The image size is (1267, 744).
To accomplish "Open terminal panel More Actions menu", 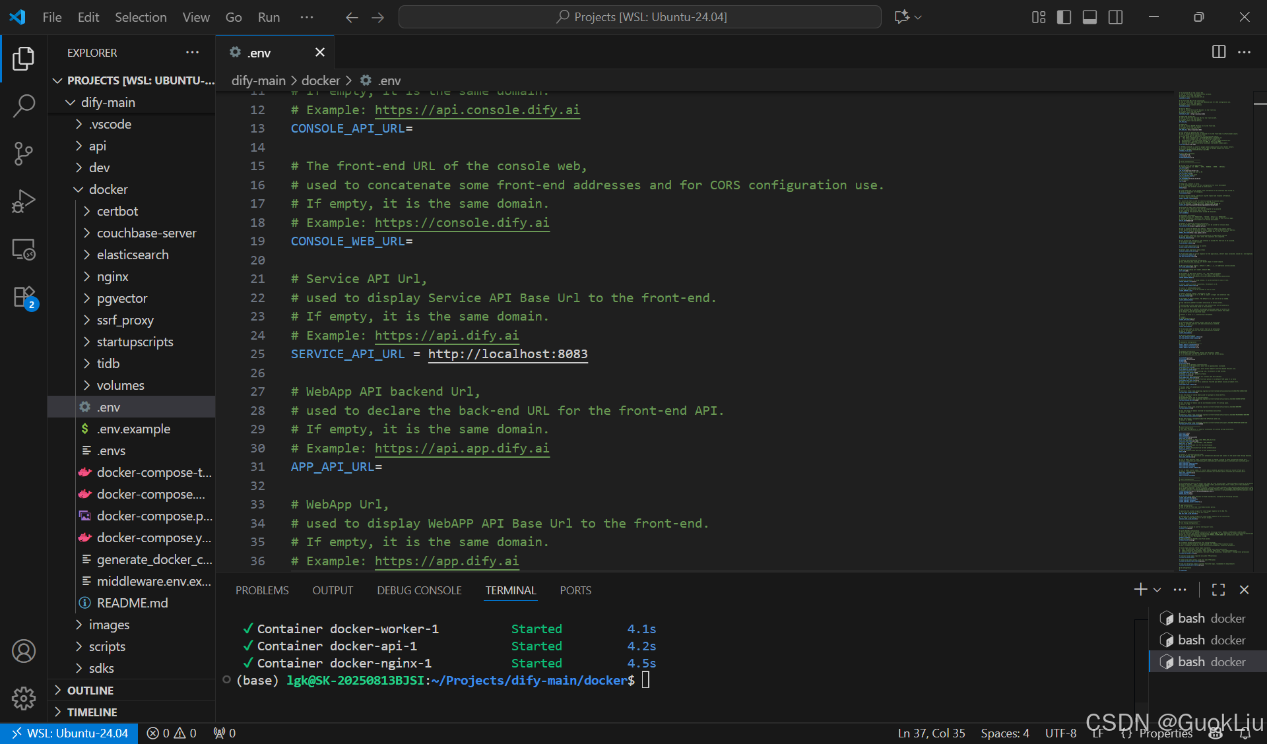I will pyautogui.click(x=1180, y=590).
